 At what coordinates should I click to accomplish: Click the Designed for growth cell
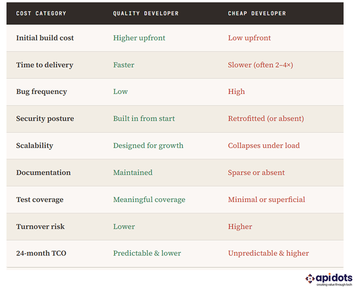click(148, 145)
